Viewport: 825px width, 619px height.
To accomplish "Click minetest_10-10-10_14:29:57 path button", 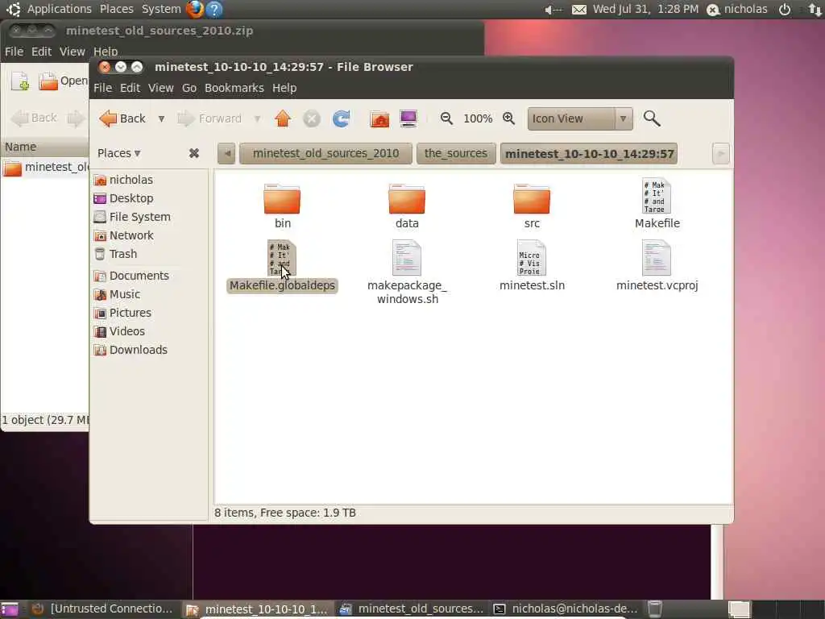I will click(x=589, y=154).
